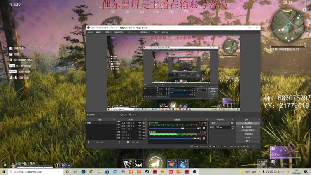Viewport: 311px width, 175px height.
Task: Open the 编辑(E) menu in OBS
Action: pyautogui.click(x=99, y=32)
